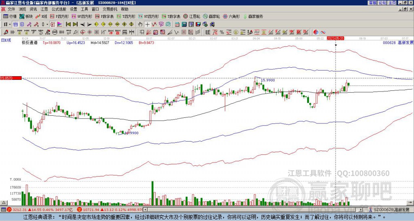The image size is (414, 221).
Task: Open the 9P四方形 tool
Action: tap(82, 16)
